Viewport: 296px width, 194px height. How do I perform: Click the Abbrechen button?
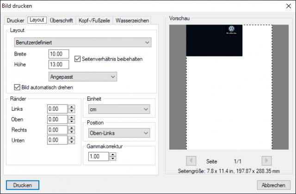pyautogui.click(x=273, y=185)
